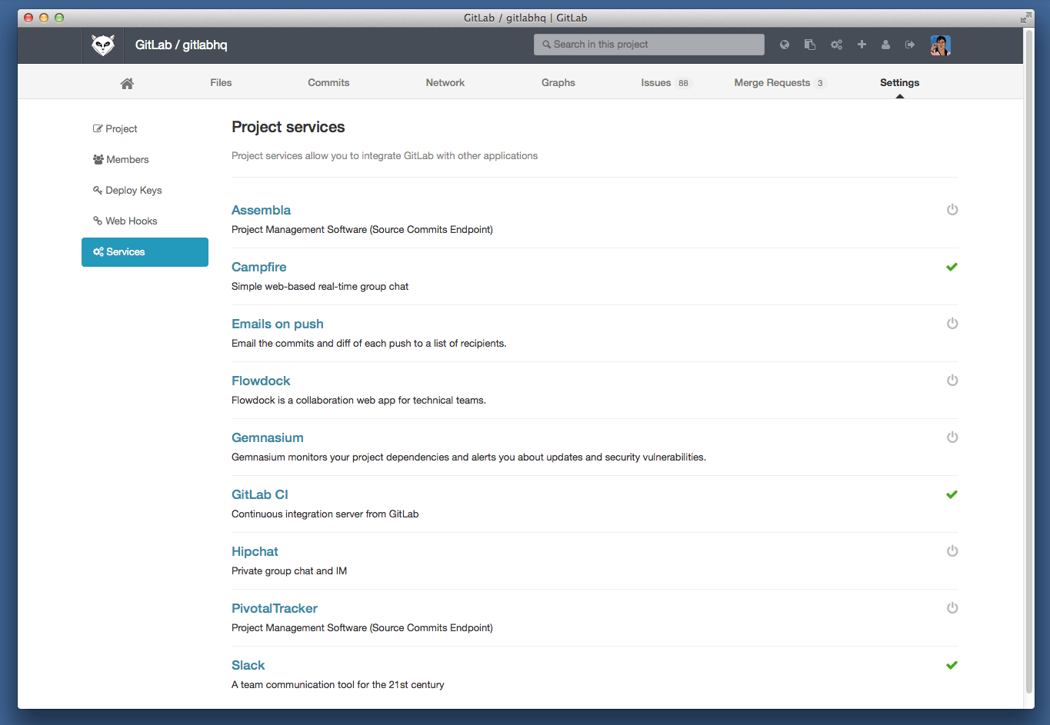Go to project home icon tab
Viewport: 1050px width, 725px height.
[x=127, y=83]
